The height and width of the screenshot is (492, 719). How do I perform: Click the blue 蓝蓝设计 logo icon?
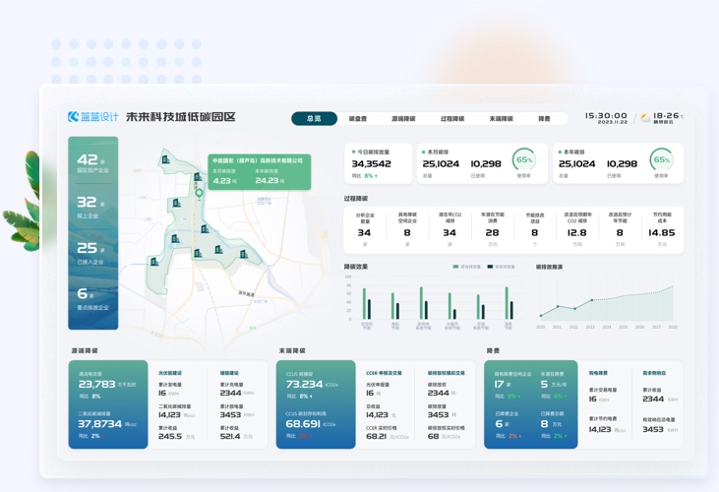click(x=74, y=117)
